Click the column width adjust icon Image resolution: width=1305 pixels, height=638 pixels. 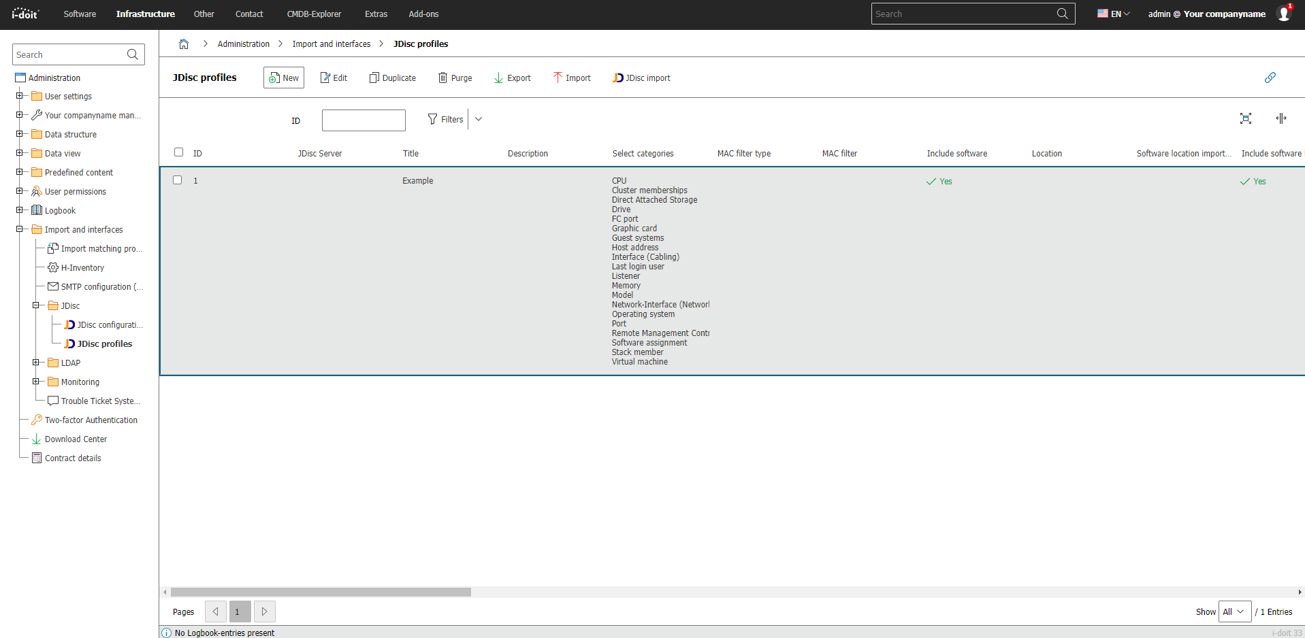click(x=1281, y=118)
